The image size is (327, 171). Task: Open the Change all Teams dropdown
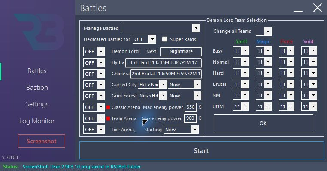click(263, 31)
